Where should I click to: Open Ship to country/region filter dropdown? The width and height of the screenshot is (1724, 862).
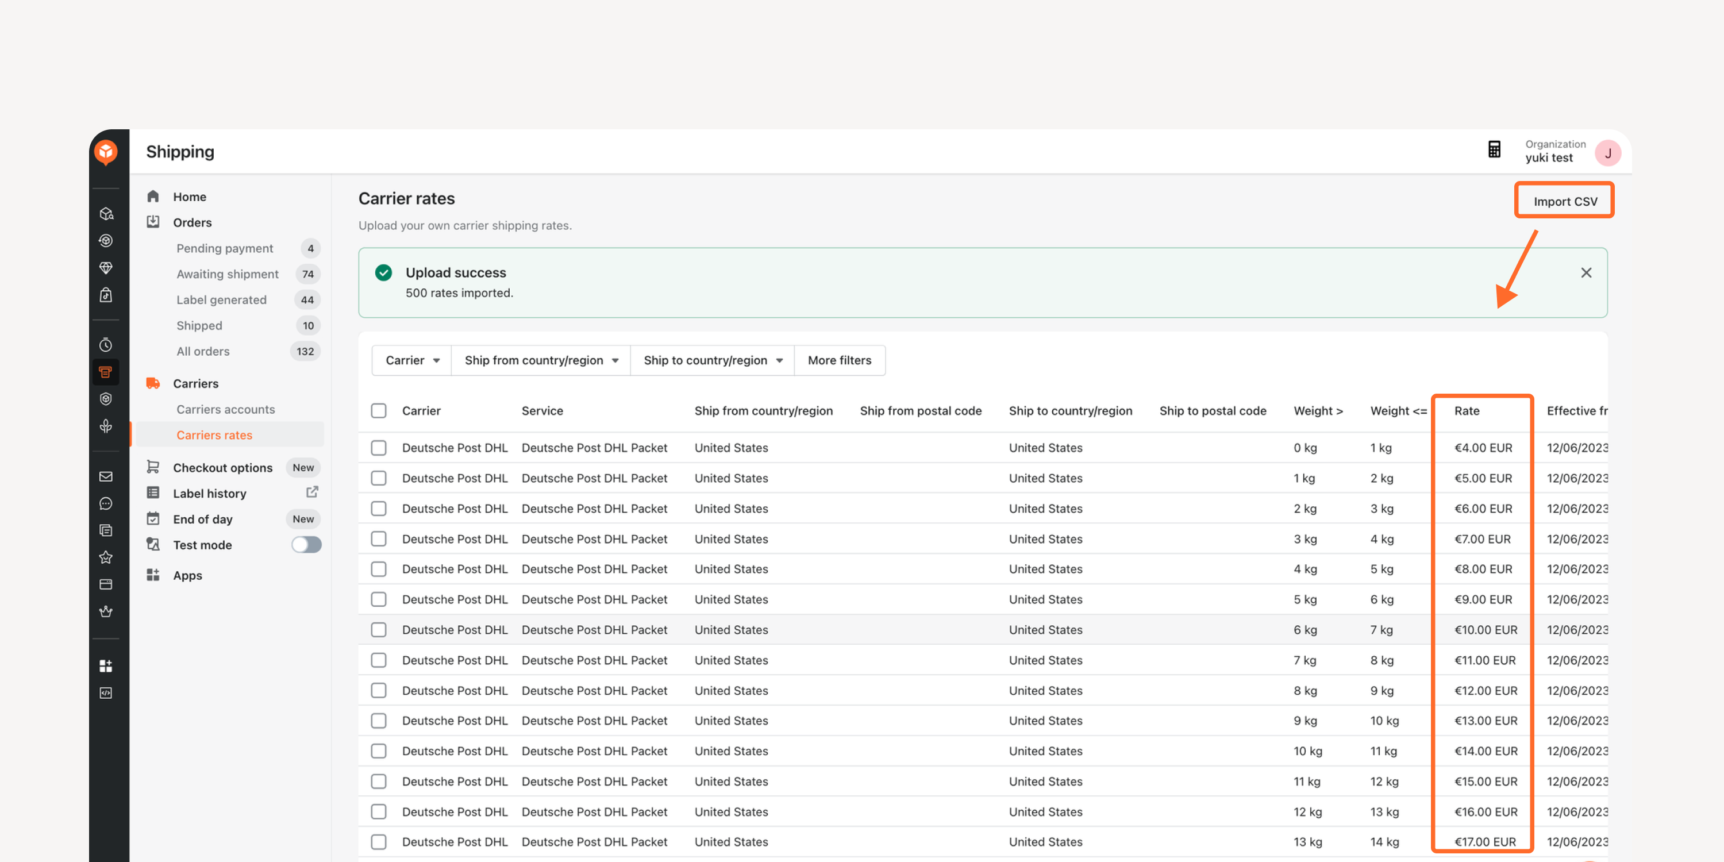coord(712,360)
